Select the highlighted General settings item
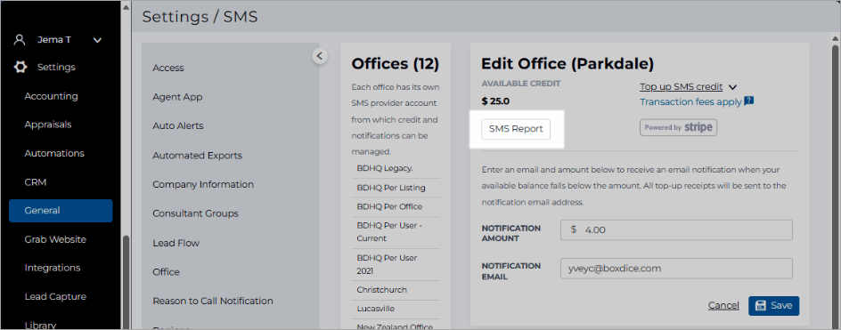 pos(61,211)
